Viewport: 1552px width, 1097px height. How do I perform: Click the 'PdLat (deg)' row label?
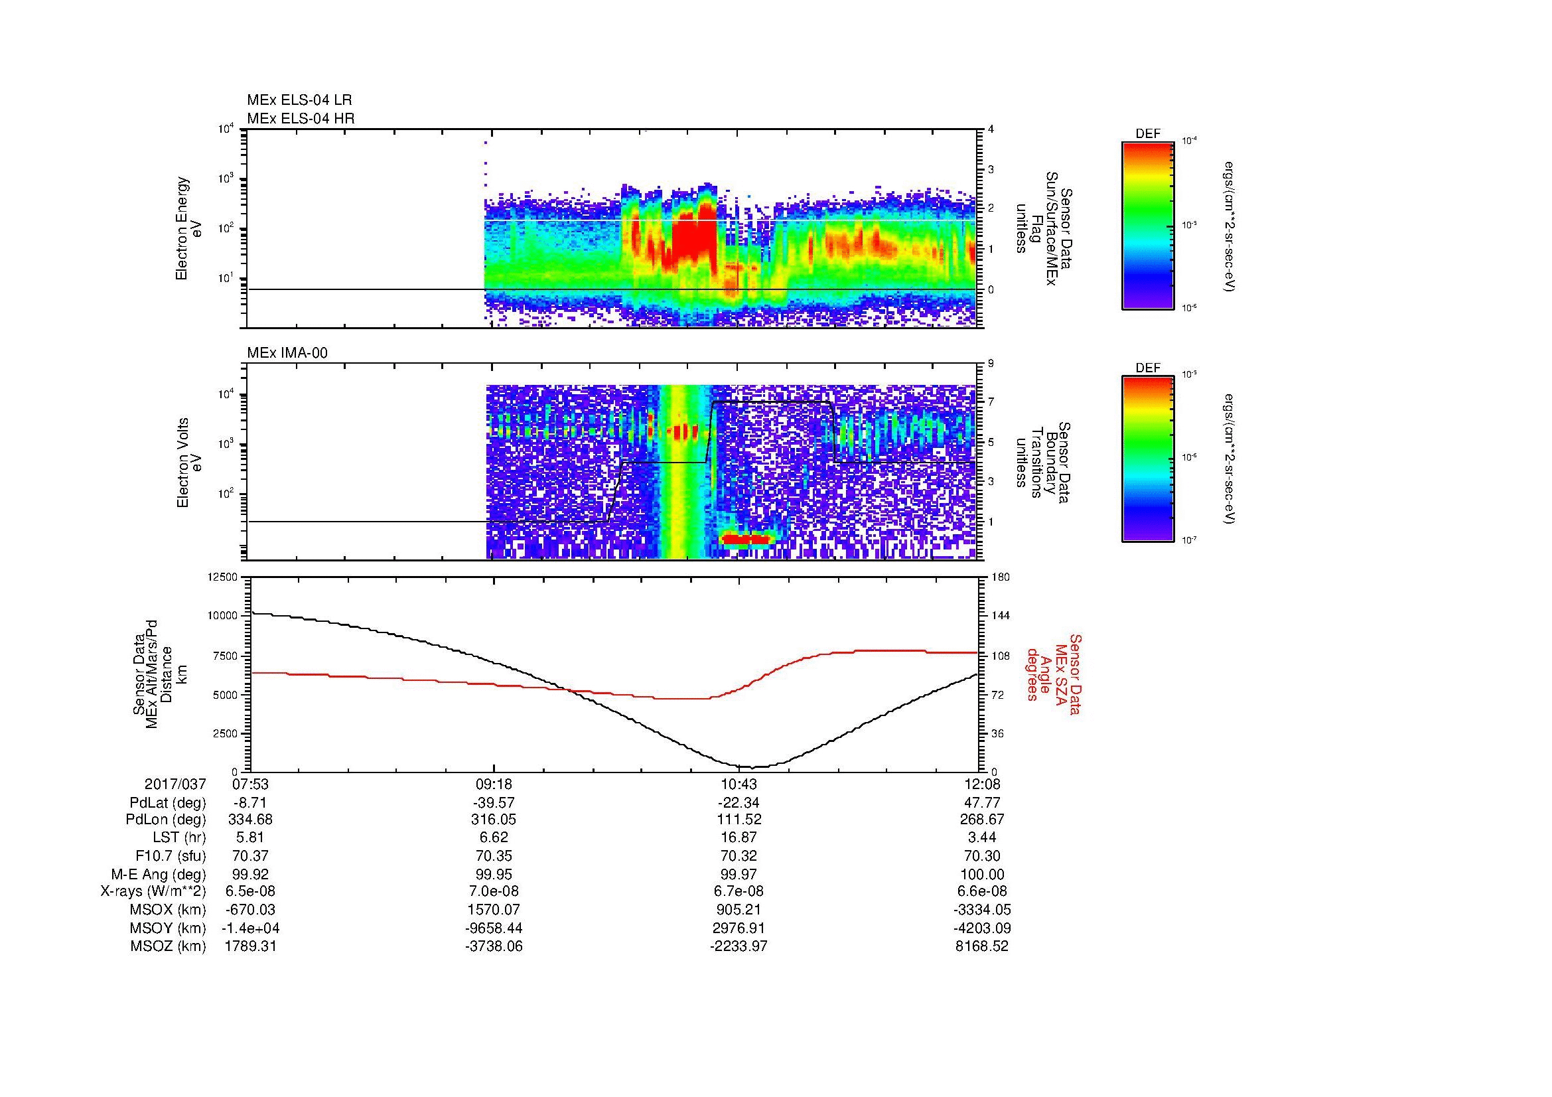168,802
